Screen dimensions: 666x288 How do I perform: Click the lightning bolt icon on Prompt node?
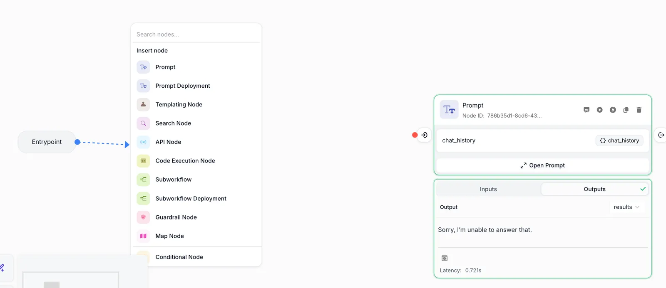pyautogui.click(x=613, y=110)
